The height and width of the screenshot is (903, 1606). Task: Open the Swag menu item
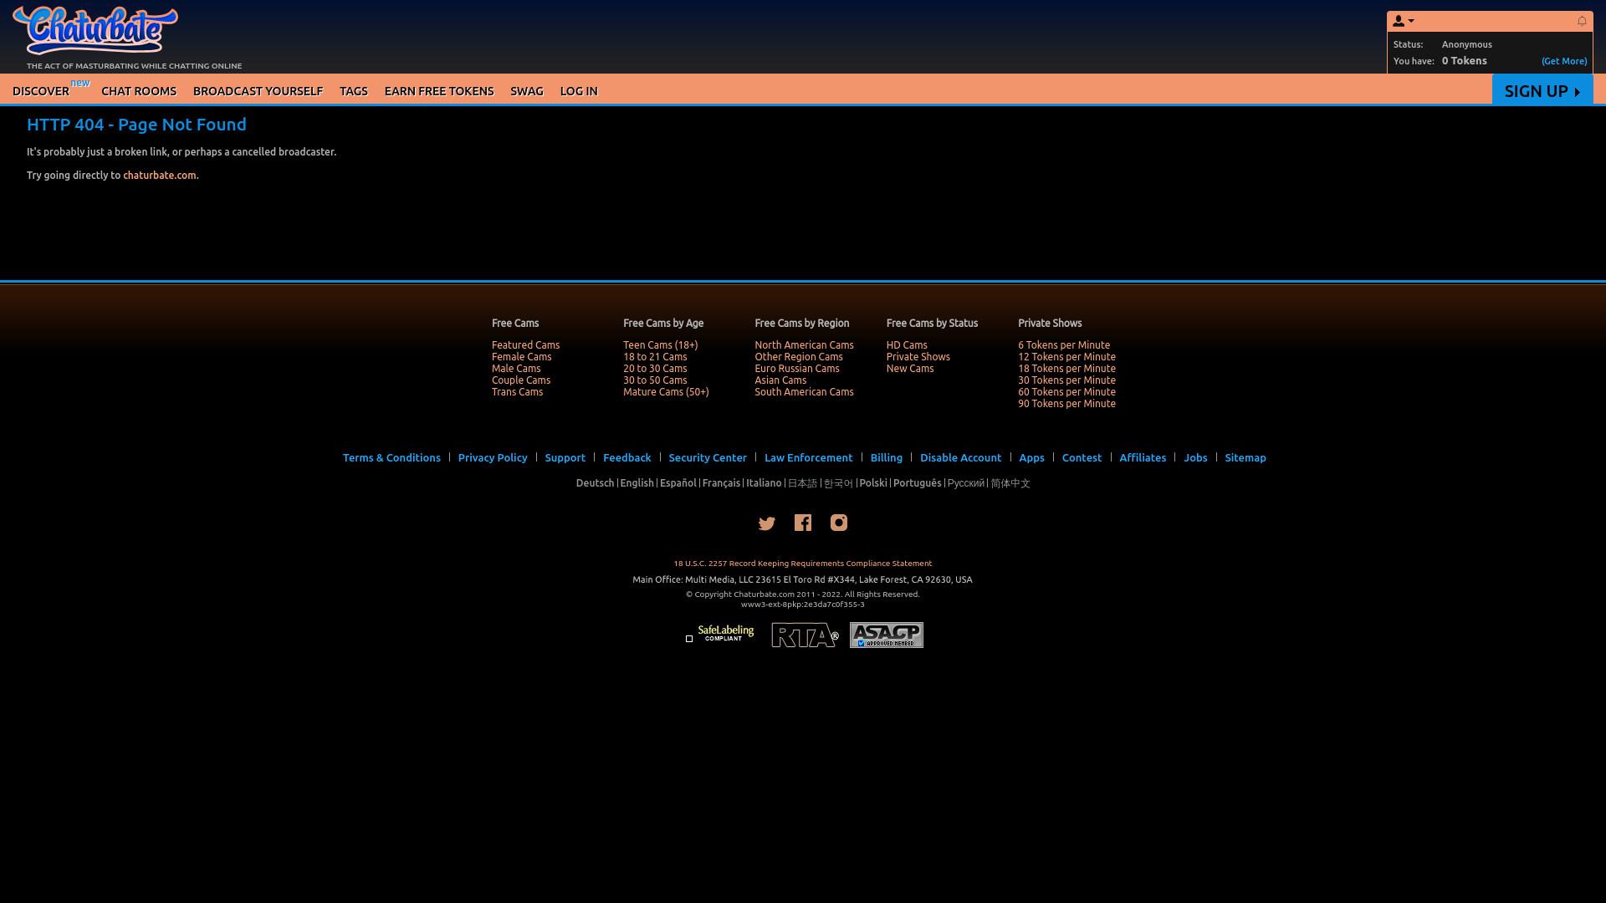point(527,91)
